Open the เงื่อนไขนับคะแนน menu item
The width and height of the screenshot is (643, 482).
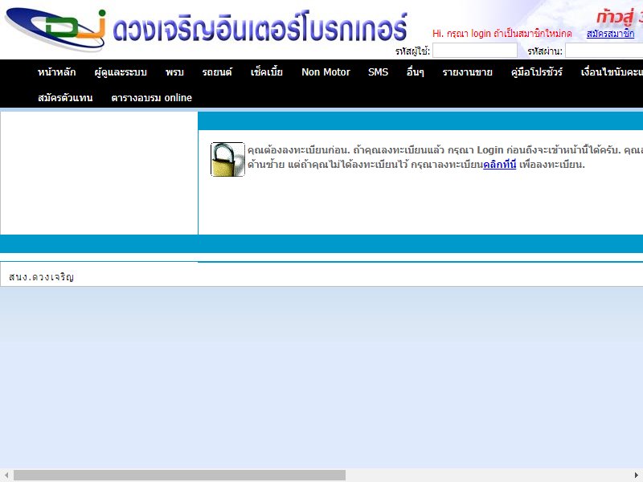coord(612,72)
